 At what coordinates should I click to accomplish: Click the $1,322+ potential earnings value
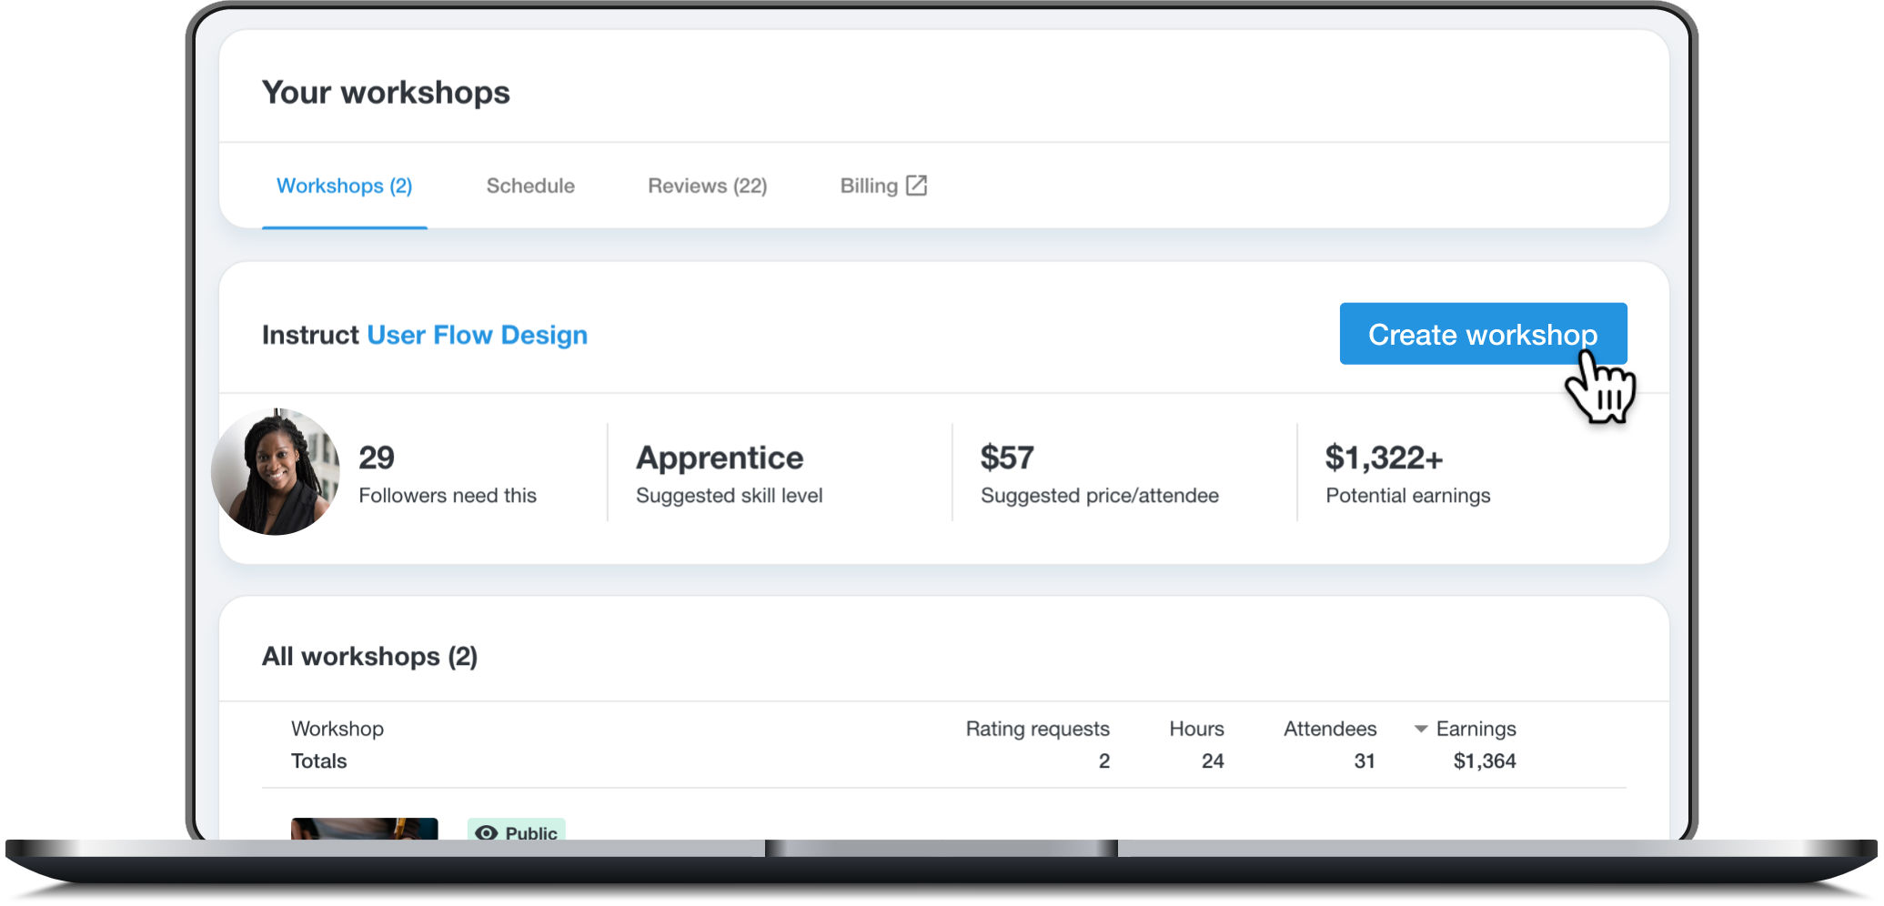coord(1384,458)
